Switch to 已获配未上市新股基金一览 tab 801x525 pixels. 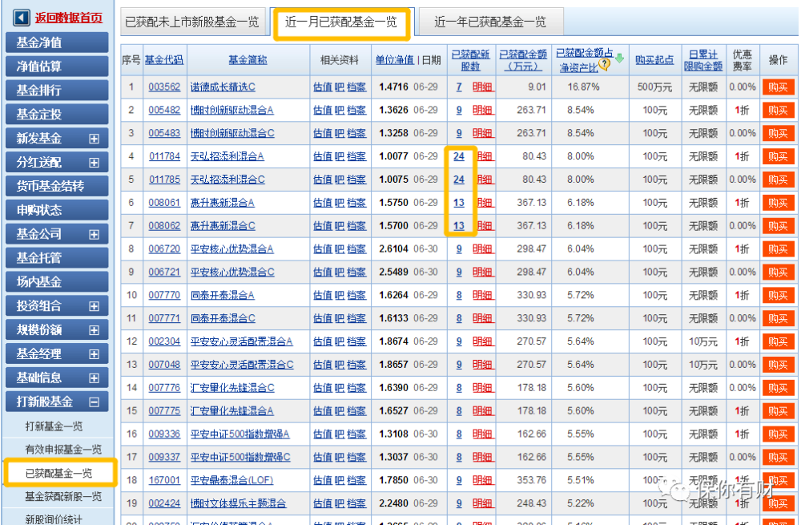[x=192, y=22]
